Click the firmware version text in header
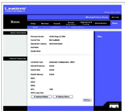125x111 pixels. (x=112, y=12)
